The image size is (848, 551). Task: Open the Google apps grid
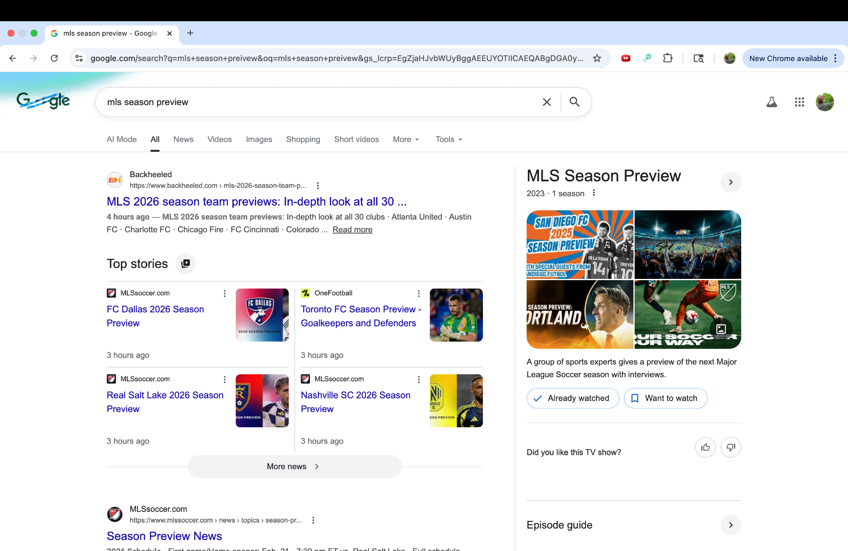[x=799, y=102]
